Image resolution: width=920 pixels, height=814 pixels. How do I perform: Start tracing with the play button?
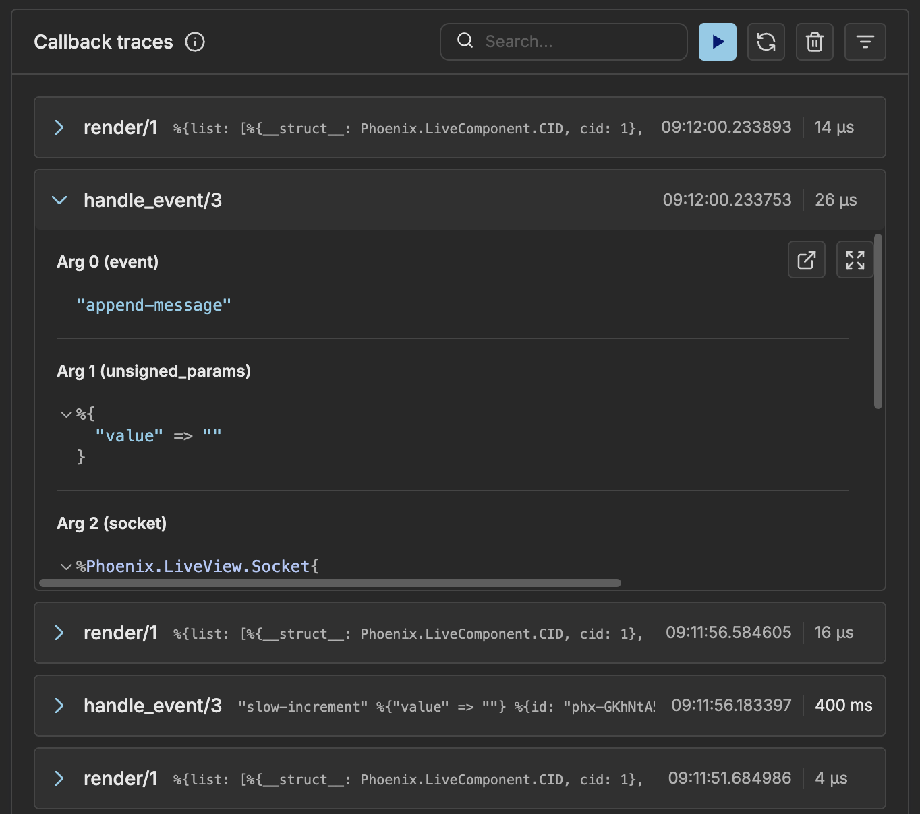pos(718,42)
